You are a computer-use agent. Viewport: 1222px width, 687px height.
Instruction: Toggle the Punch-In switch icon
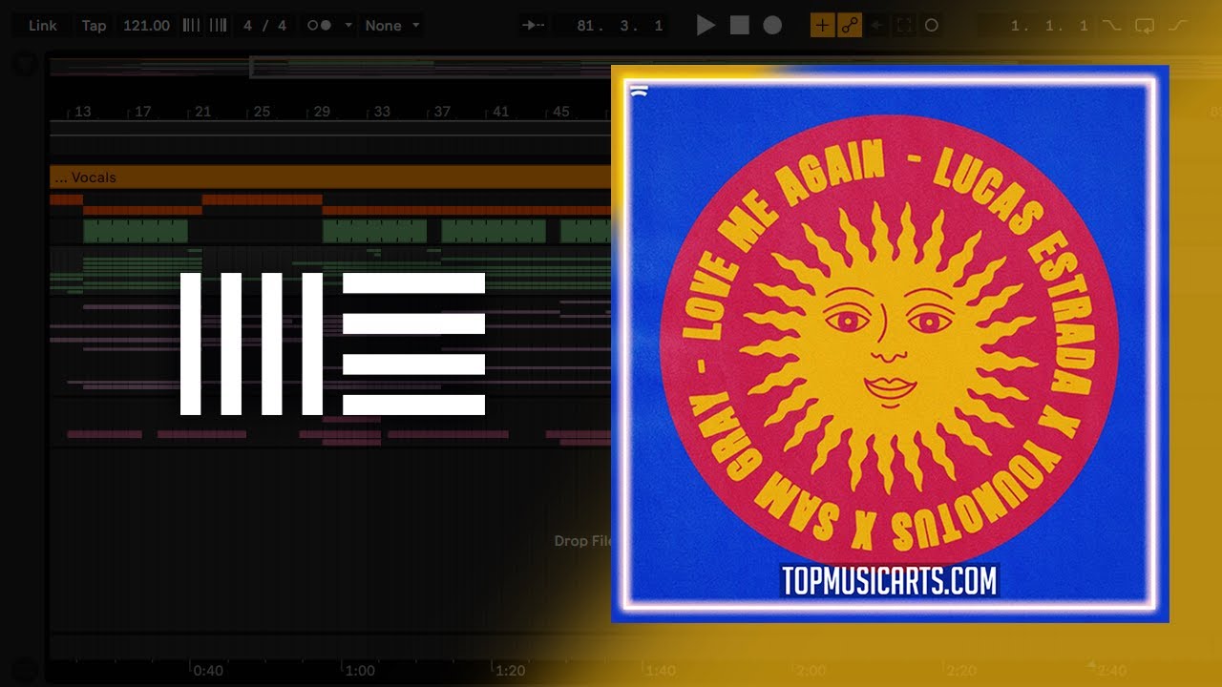(x=1111, y=26)
